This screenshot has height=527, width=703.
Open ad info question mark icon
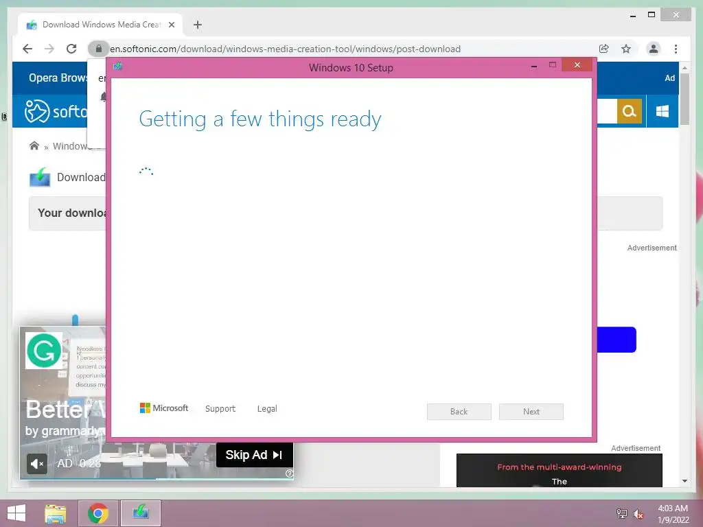[x=289, y=473]
